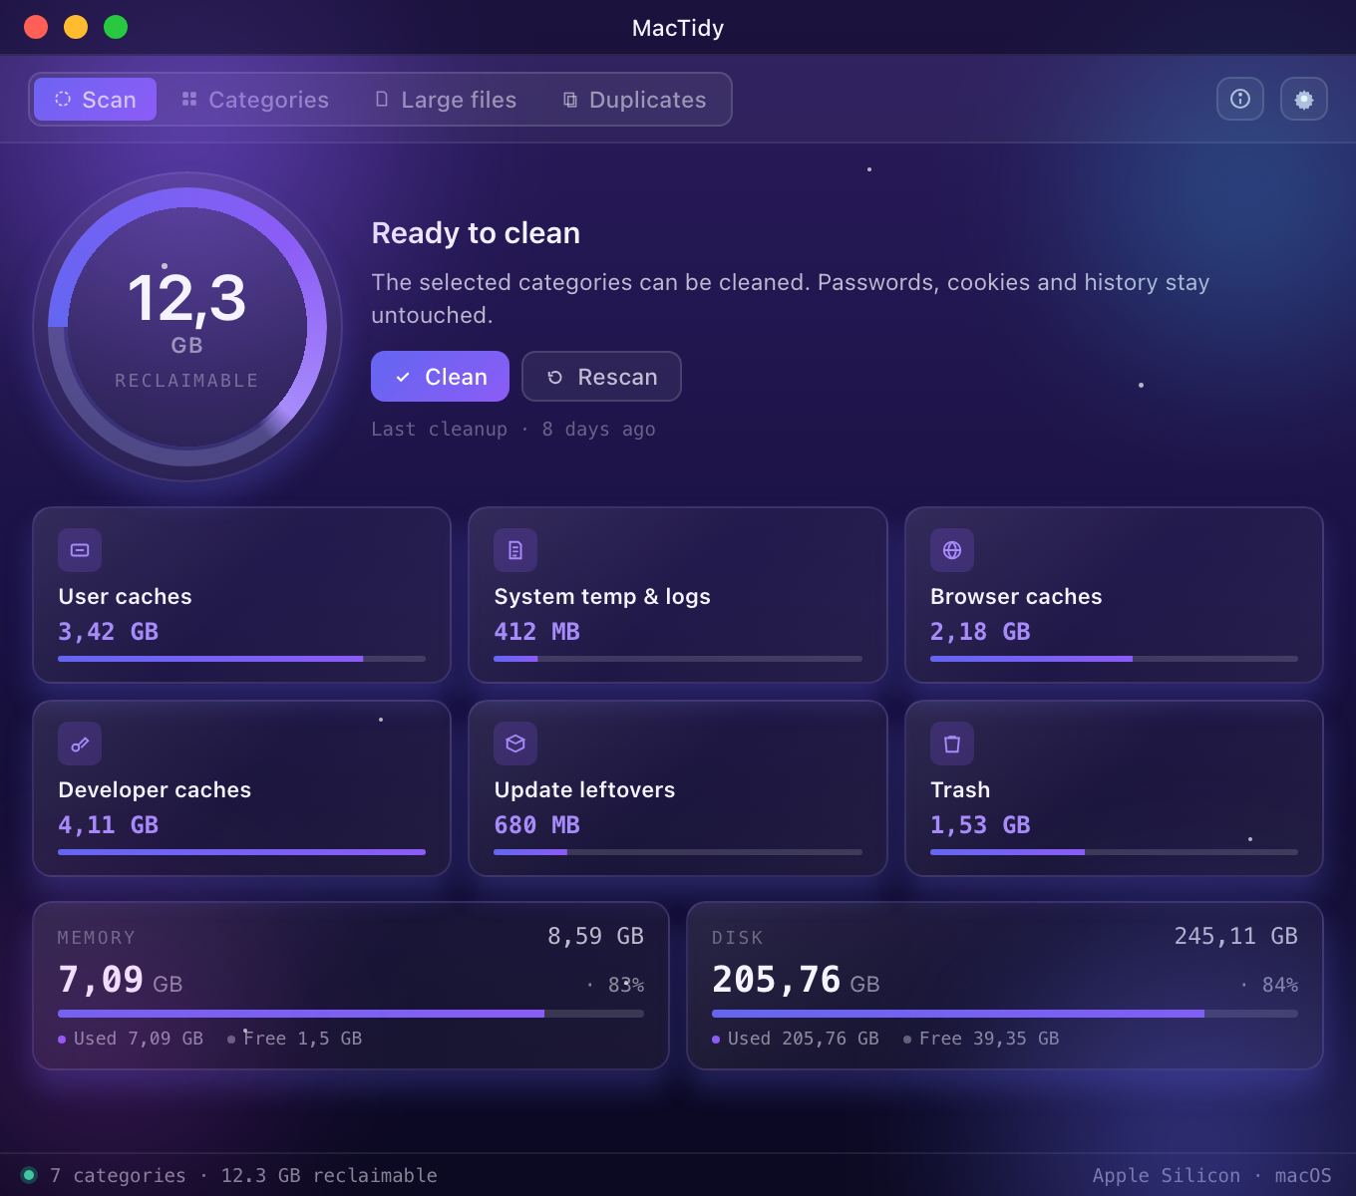Open the Large files tab

(446, 100)
